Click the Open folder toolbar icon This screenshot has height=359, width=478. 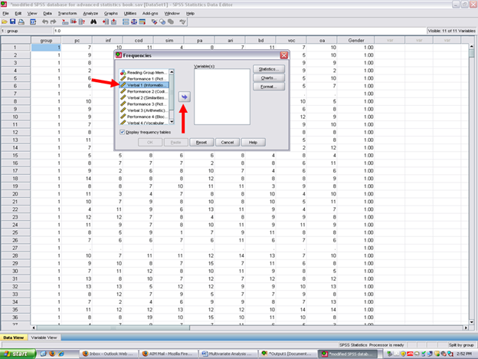pyautogui.click(x=5, y=21)
